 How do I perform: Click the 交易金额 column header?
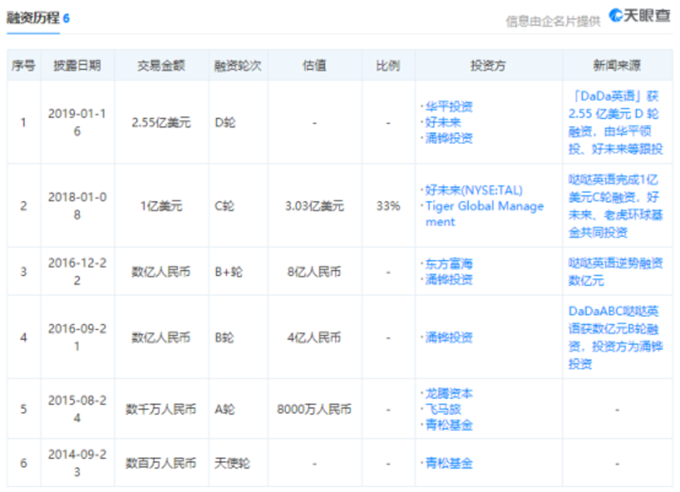[x=161, y=65]
